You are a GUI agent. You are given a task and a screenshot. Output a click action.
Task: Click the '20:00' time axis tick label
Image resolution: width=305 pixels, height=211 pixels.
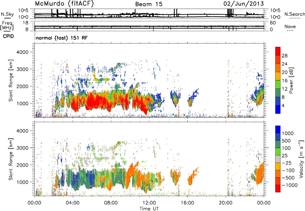(x=225, y=203)
